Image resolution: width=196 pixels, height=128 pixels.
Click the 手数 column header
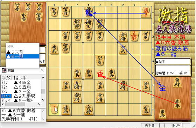tap(6, 77)
